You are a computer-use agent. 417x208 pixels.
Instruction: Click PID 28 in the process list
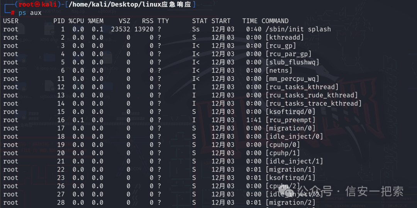[x=61, y=203]
